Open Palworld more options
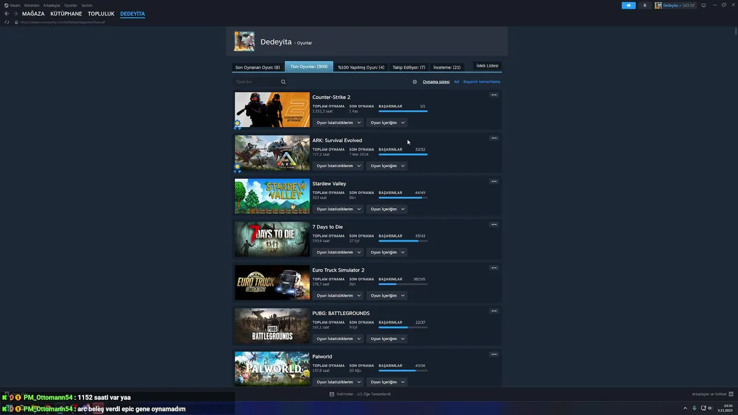Viewport: 738px width, 415px height. pos(494,354)
